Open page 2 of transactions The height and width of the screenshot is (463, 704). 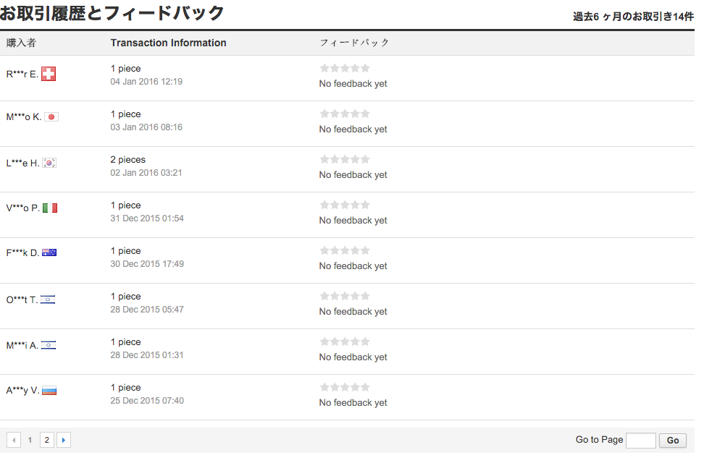click(x=47, y=440)
